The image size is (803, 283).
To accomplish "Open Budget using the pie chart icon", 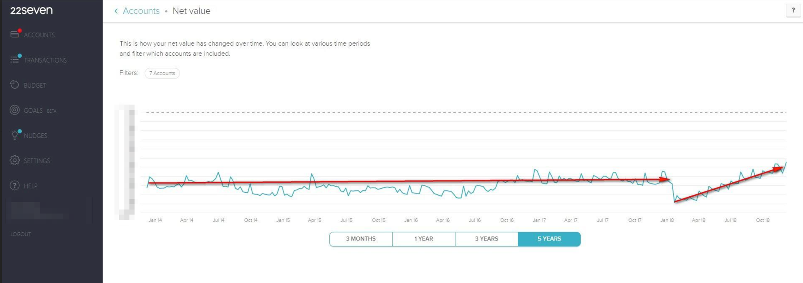I will point(14,85).
